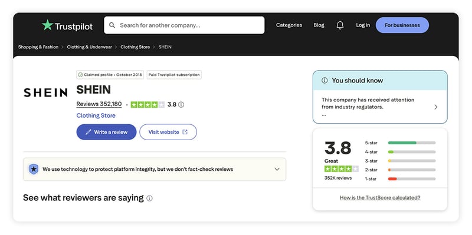Screen dimensions: 472x235
Task: Open the Blog link
Action: pyautogui.click(x=319, y=25)
